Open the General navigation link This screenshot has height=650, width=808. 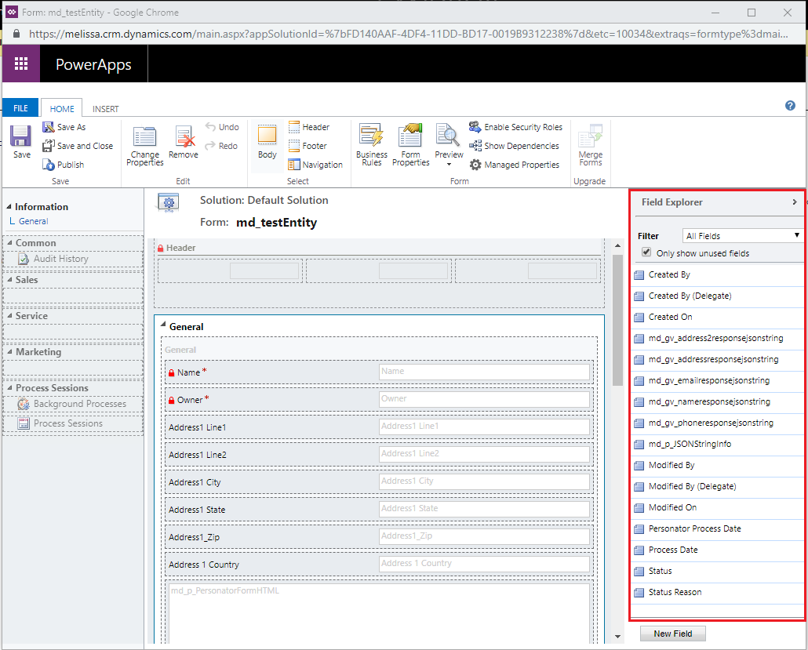tap(34, 221)
